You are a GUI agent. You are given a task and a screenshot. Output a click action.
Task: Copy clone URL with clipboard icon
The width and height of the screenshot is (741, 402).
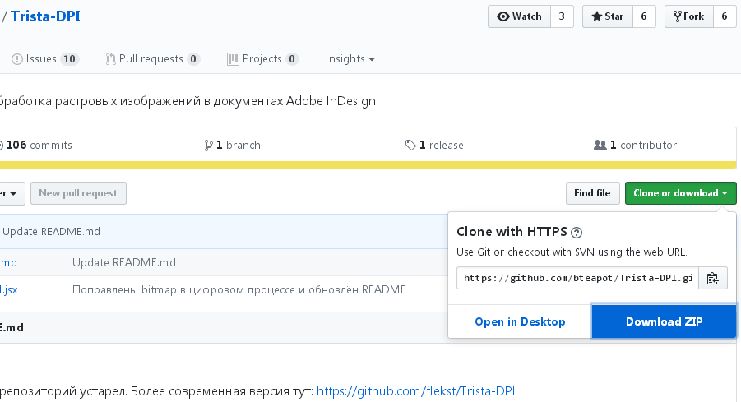tap(713, 278)
